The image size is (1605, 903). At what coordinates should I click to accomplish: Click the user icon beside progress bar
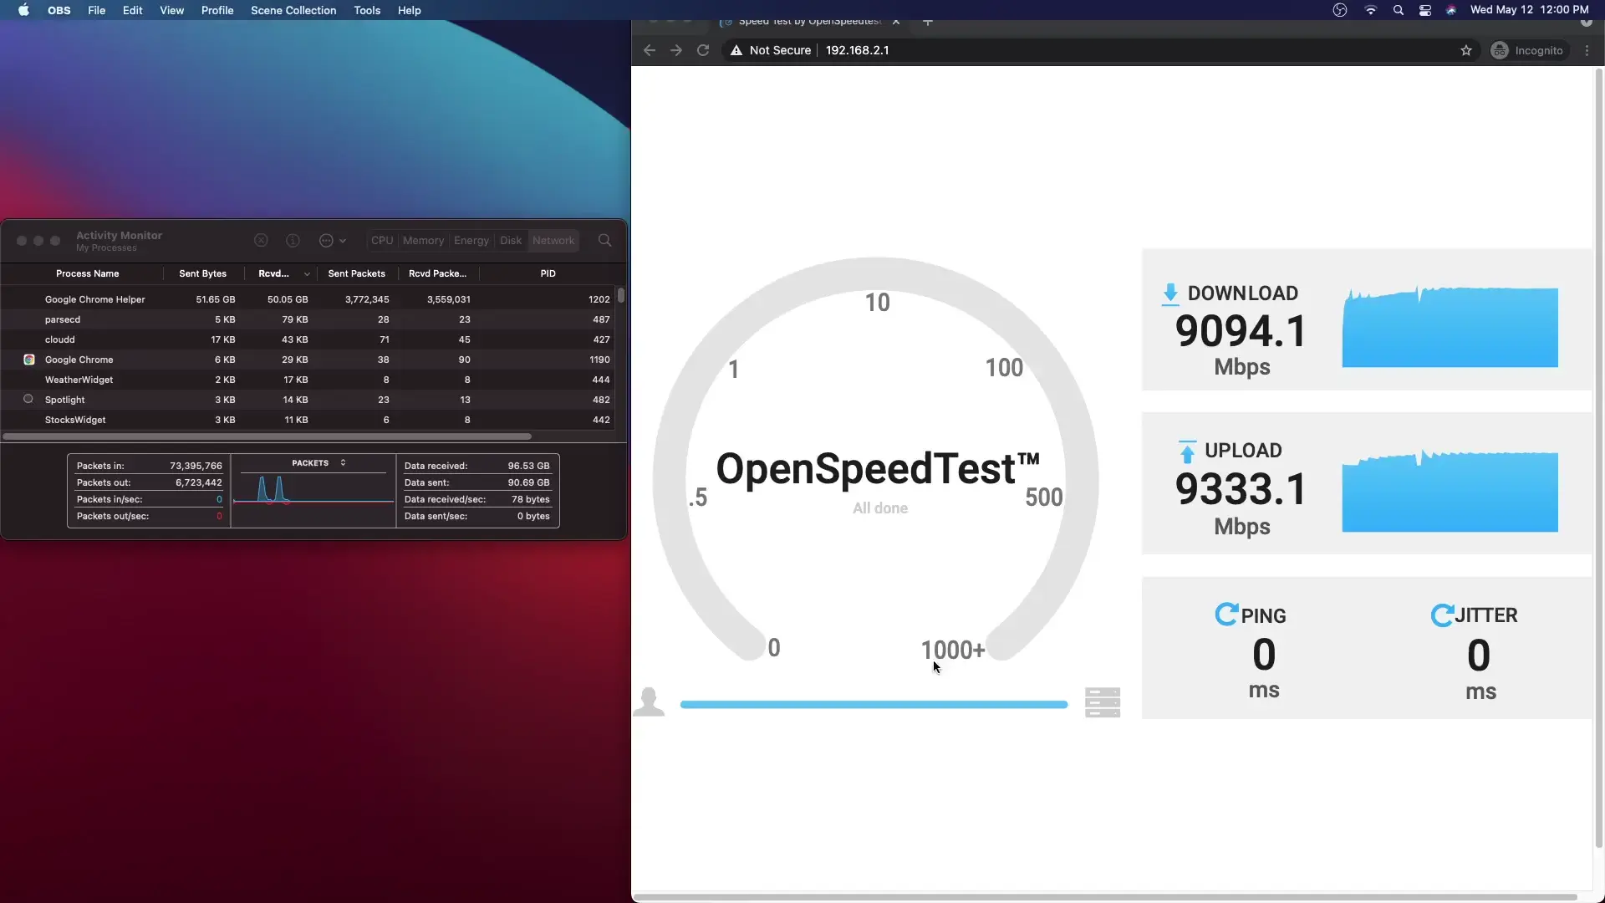(649, 702)
